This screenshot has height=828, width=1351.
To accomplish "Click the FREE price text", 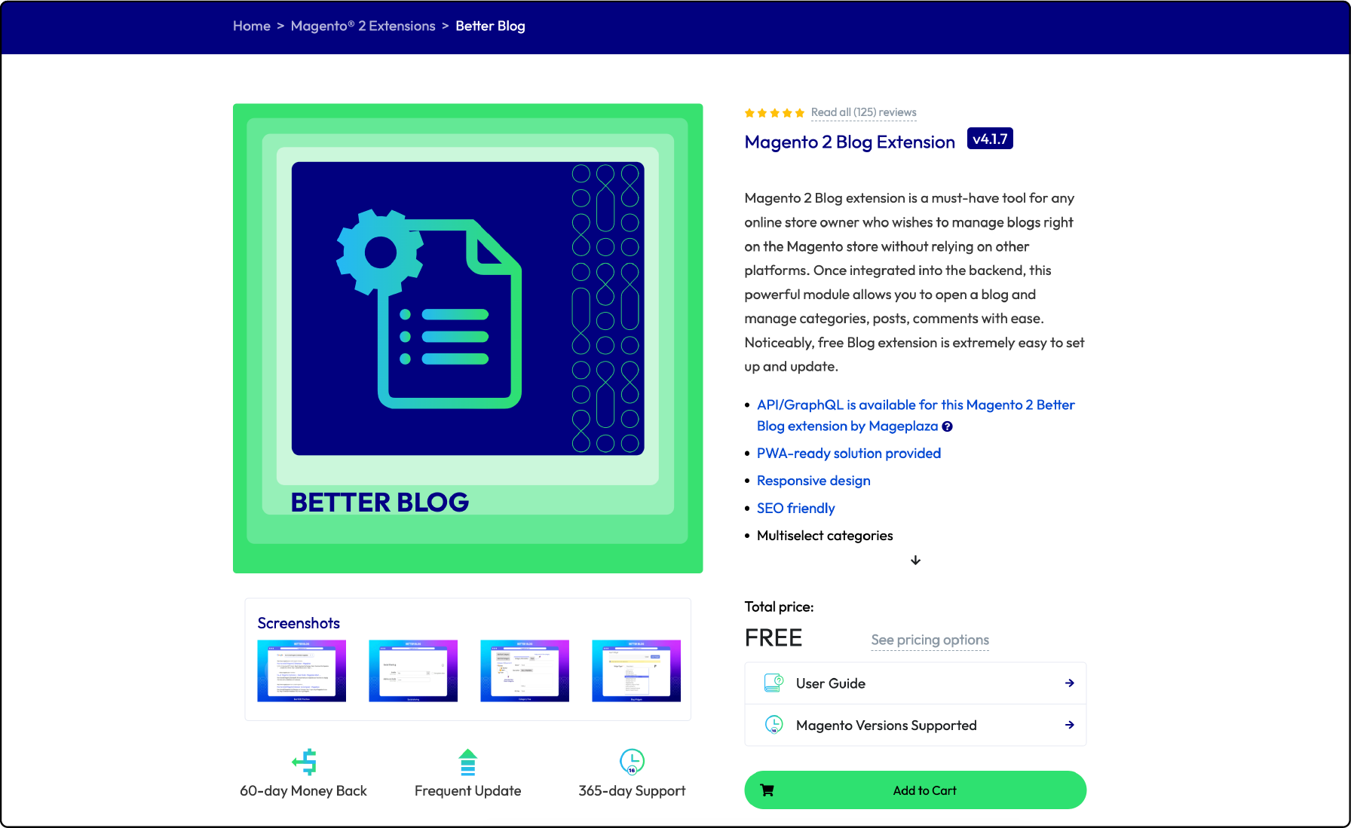I will pyautogui.click(x=774, y=638).
